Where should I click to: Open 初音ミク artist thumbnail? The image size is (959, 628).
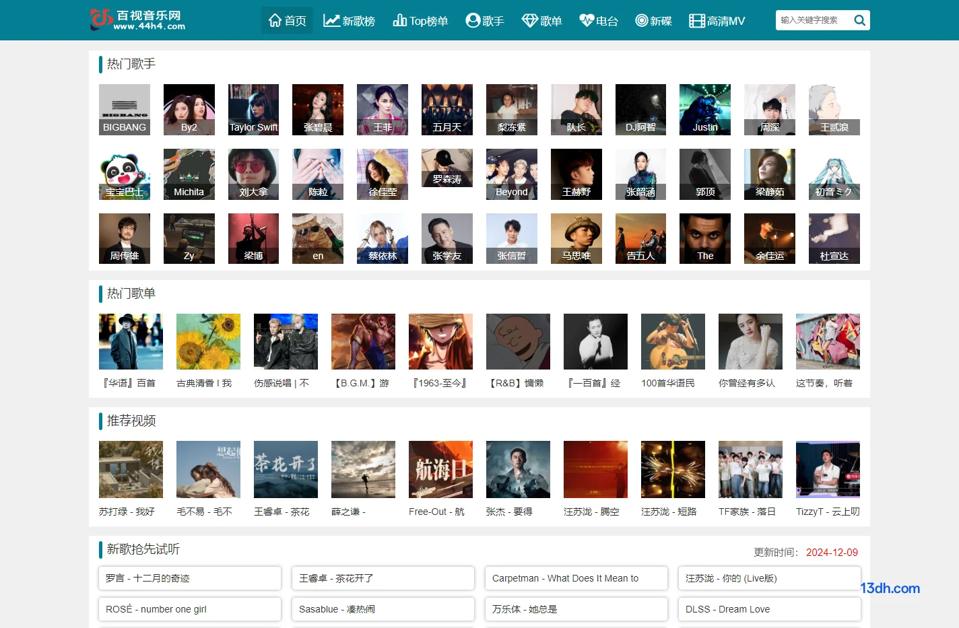pos(834,174)
